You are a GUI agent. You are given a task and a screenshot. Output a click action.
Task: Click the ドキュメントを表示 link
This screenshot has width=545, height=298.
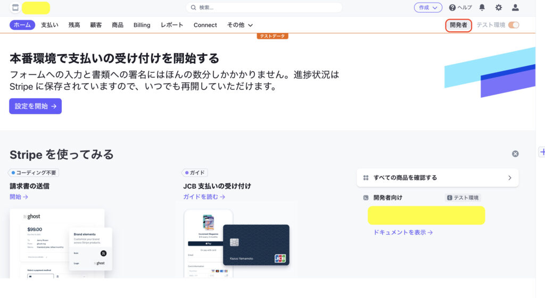coord(403,233)
